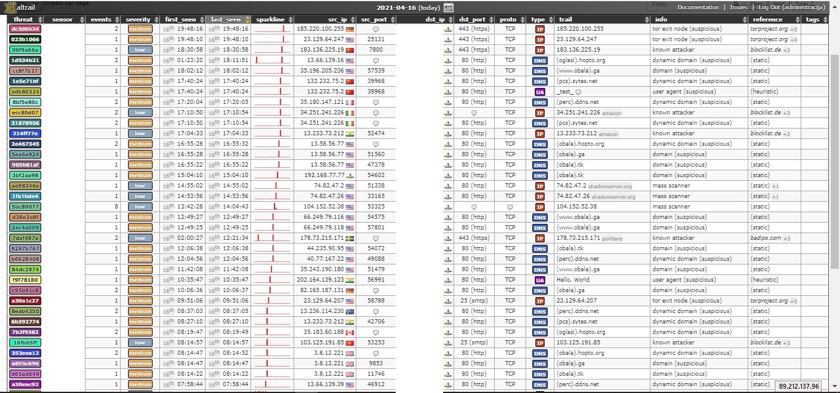Click the shadowserver.org label beside 74.82.47.2

(x=610, y=186)
